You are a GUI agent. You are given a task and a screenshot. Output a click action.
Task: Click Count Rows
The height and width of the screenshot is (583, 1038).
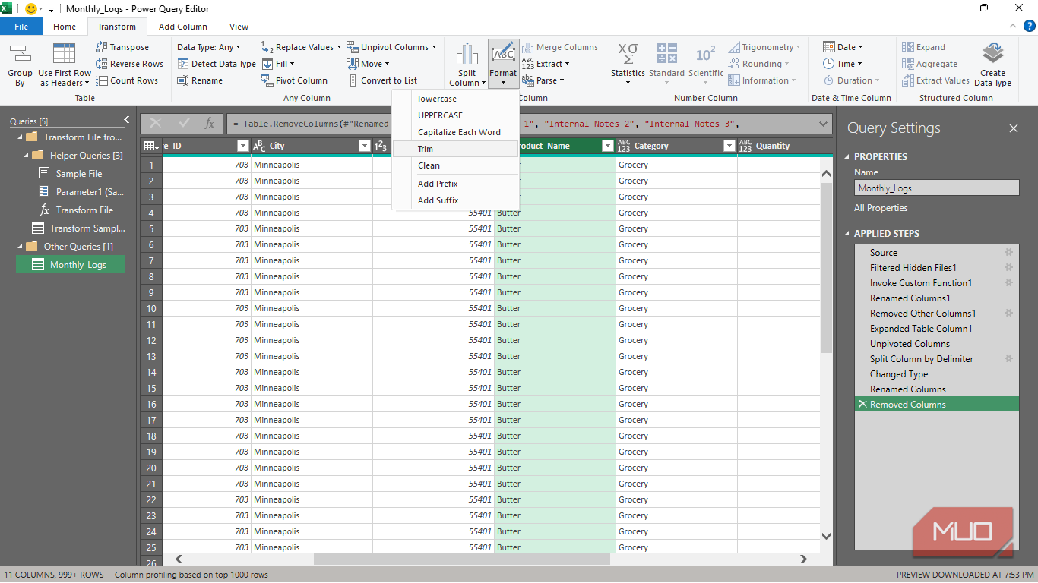pos(127,80)
